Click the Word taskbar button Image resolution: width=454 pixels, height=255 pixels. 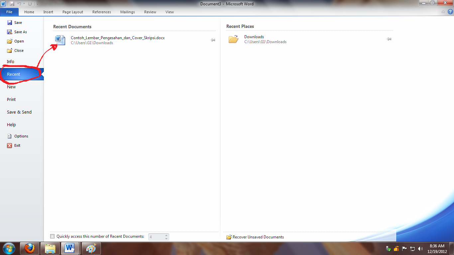70,248
